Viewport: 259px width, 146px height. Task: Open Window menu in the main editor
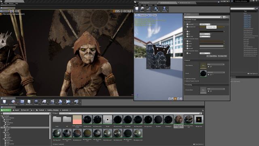coord(11,3)
